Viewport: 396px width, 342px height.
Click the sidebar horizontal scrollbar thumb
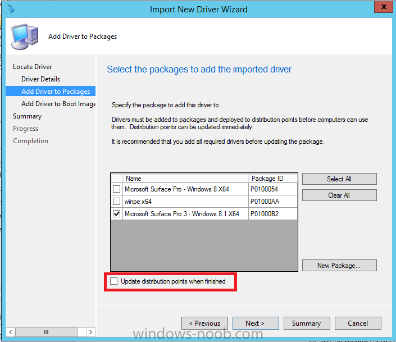(46, 332)
